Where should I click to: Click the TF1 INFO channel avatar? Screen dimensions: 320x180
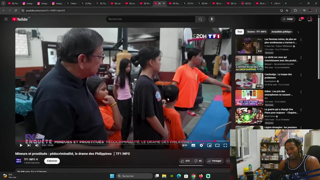(x=19, y=161)
